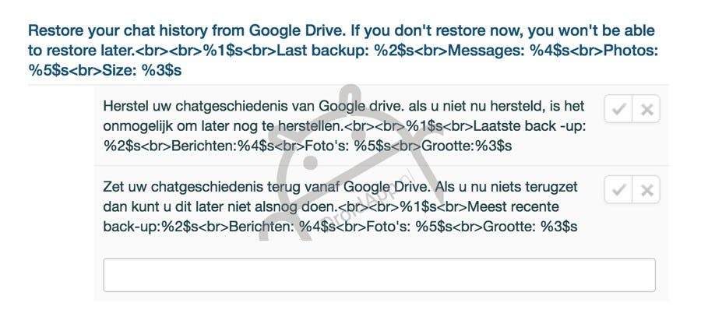Click 'Photos:' in the English source string

pos(631,51)
